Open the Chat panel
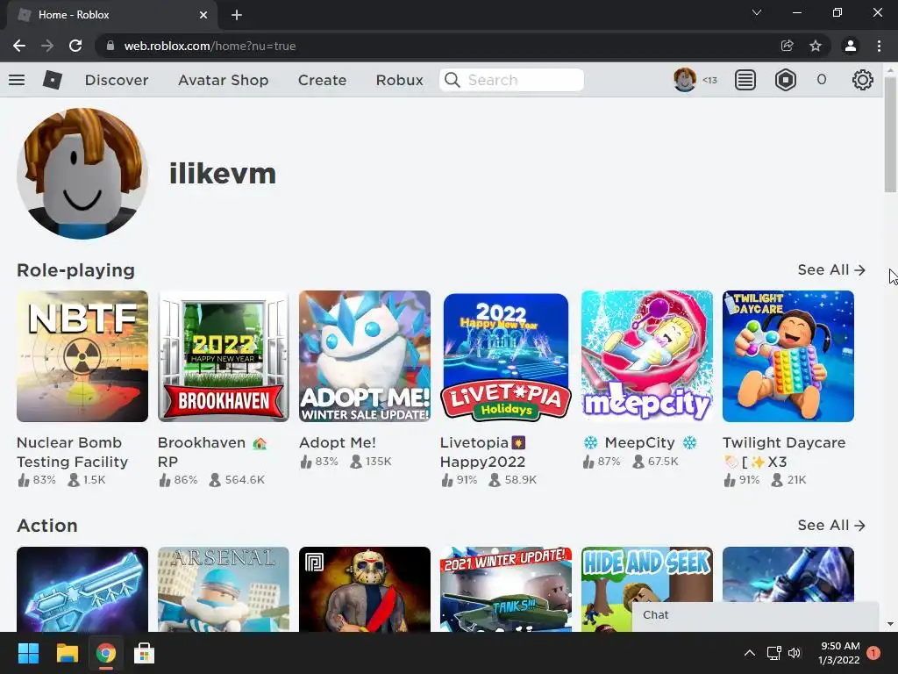898x674 pixels. pos(755,616)
